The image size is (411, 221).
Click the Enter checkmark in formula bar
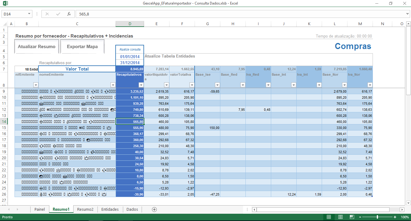tap(58, 14)
